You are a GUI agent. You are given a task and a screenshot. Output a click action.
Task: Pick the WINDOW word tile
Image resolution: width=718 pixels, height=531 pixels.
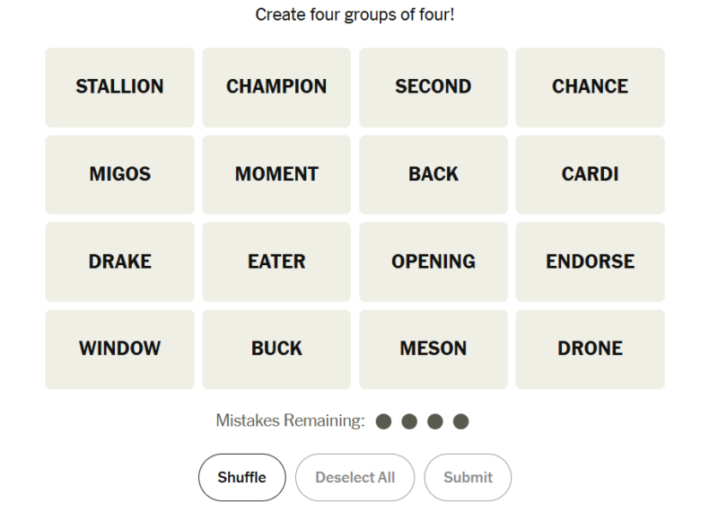(119, 349)
